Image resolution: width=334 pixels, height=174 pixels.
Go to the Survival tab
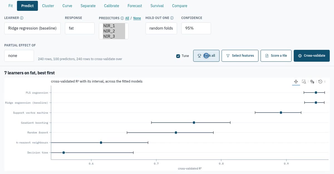click(157, 6)
